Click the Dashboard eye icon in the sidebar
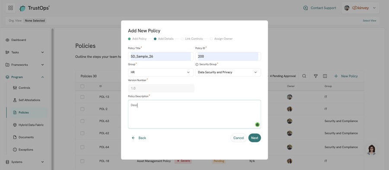 pos(7,40)
